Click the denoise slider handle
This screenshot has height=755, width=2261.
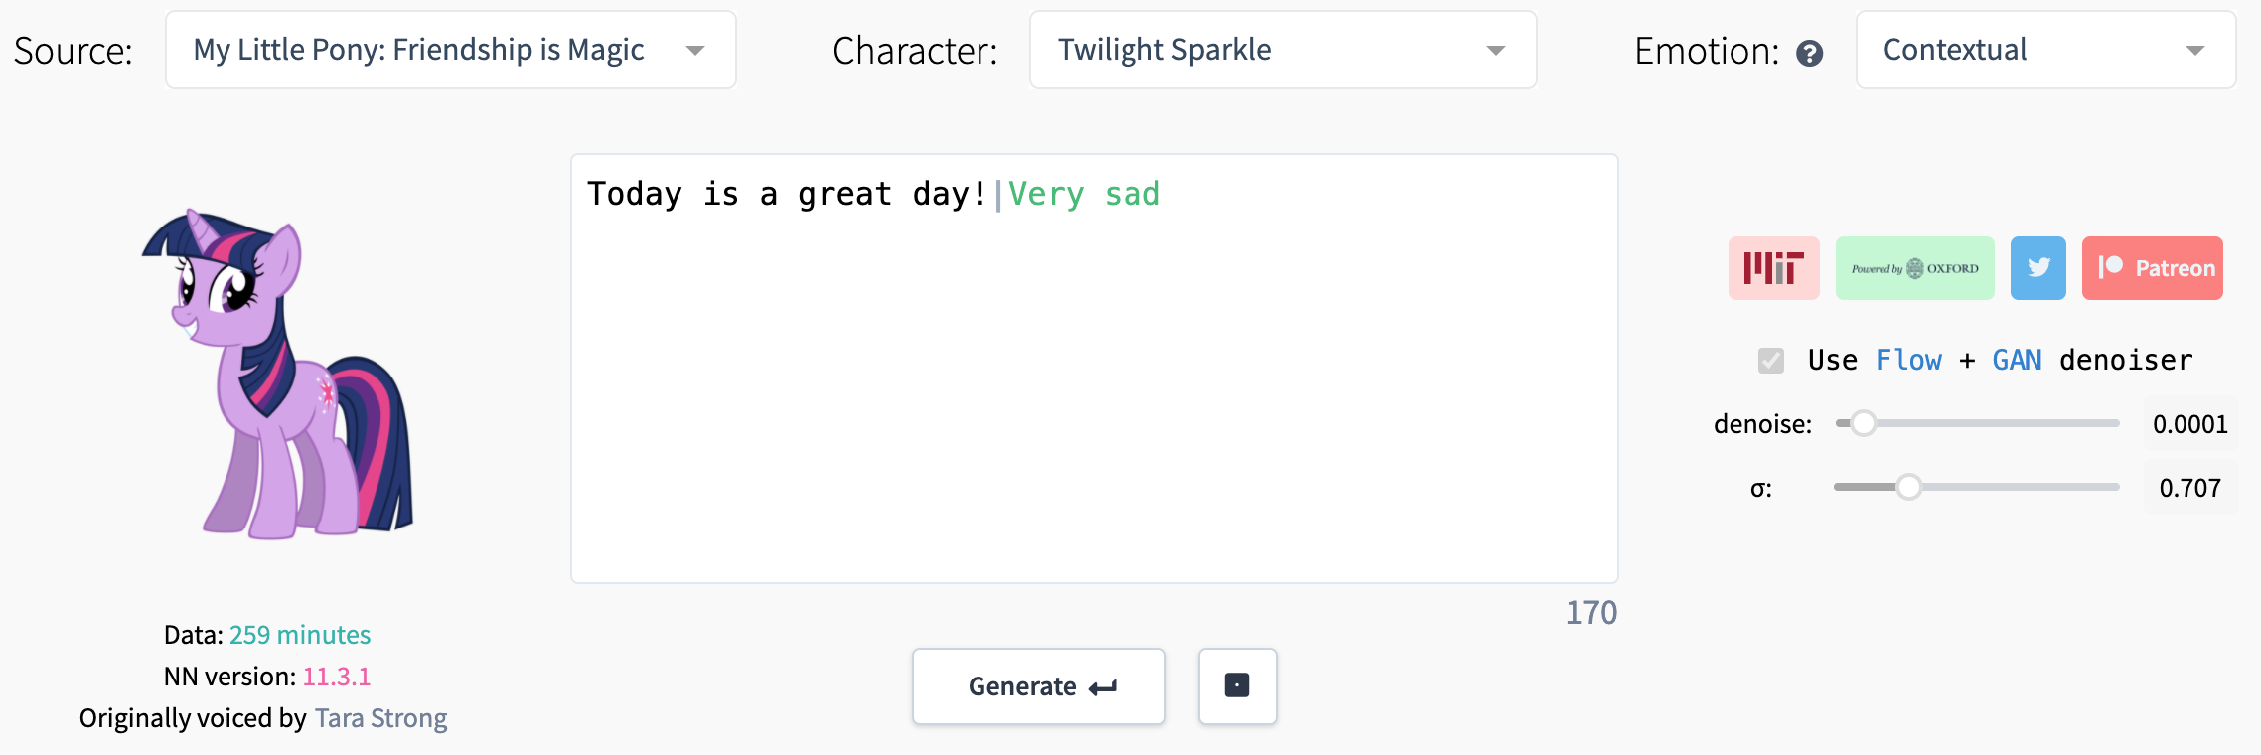[1863, 423]
